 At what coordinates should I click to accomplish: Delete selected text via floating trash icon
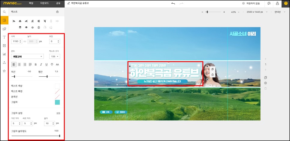[213, 75]
